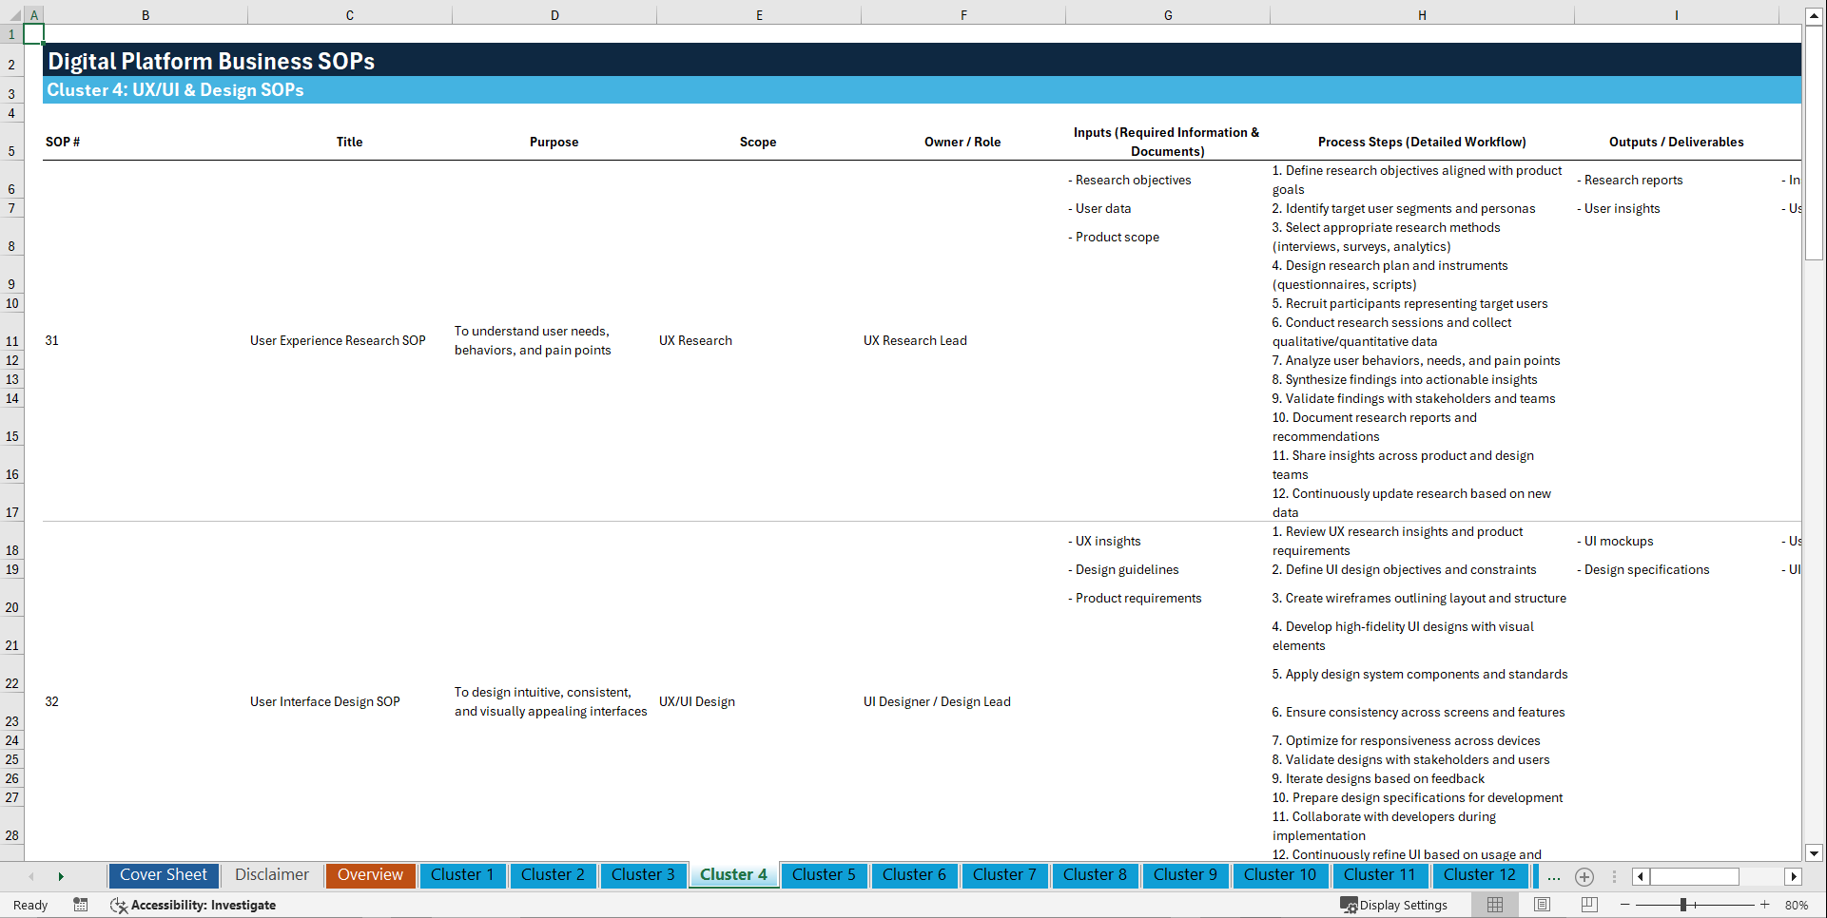Click the 80% zoom level indicator
This screenshot has height=918, width=1827.
(1798, 905)
